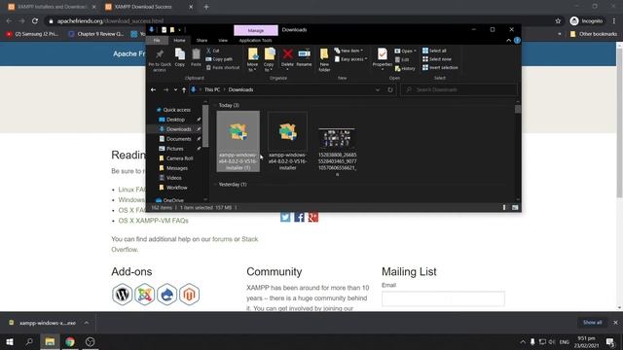This screenshot has width=623, height=350.
Task: Click Cut in Clipboard group
Action: point(213,51)
